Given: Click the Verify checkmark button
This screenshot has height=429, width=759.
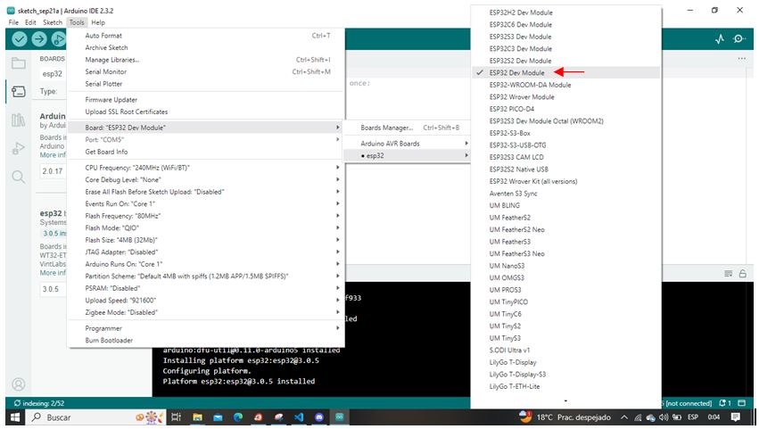Looking at the screenshot, I should 20,39.
